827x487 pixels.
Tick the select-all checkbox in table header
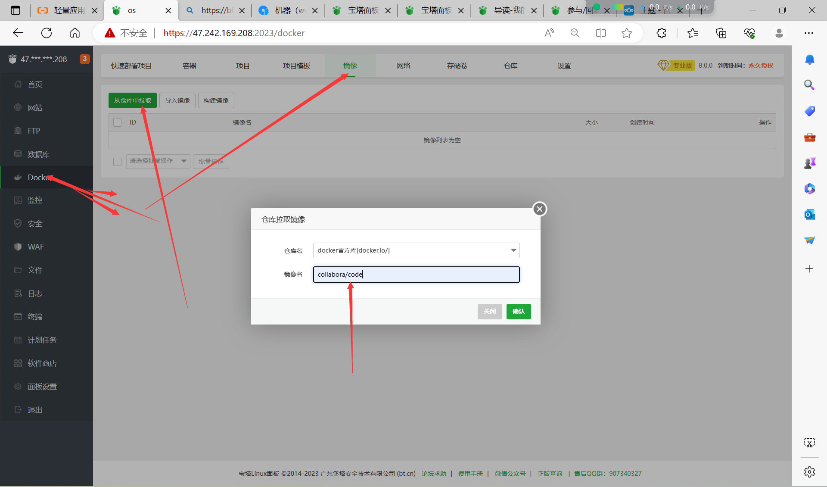pos(117,122)
